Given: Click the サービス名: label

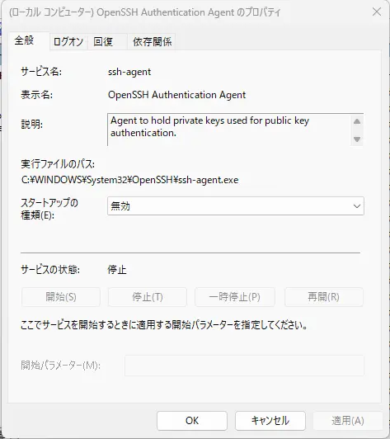Looking at the screenshot, I should point(41,72).
